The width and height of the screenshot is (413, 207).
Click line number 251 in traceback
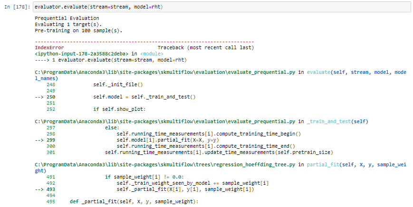(x=51, y=103)
